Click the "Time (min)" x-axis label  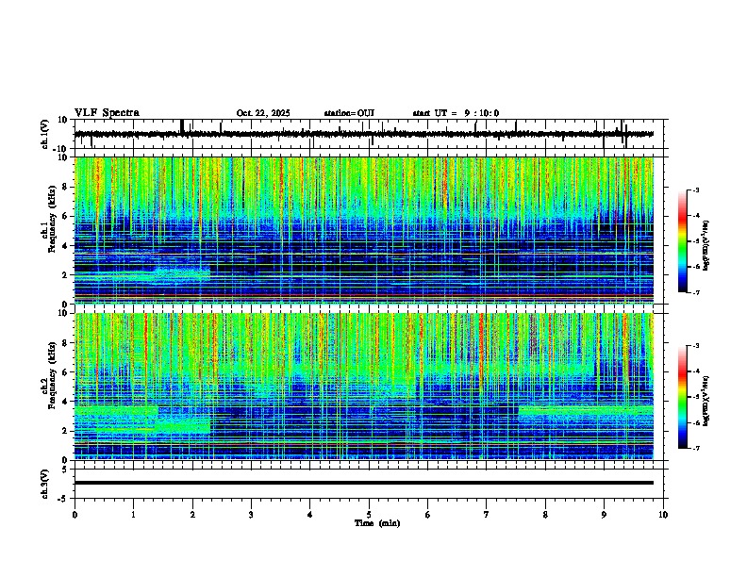click(377, 523)
